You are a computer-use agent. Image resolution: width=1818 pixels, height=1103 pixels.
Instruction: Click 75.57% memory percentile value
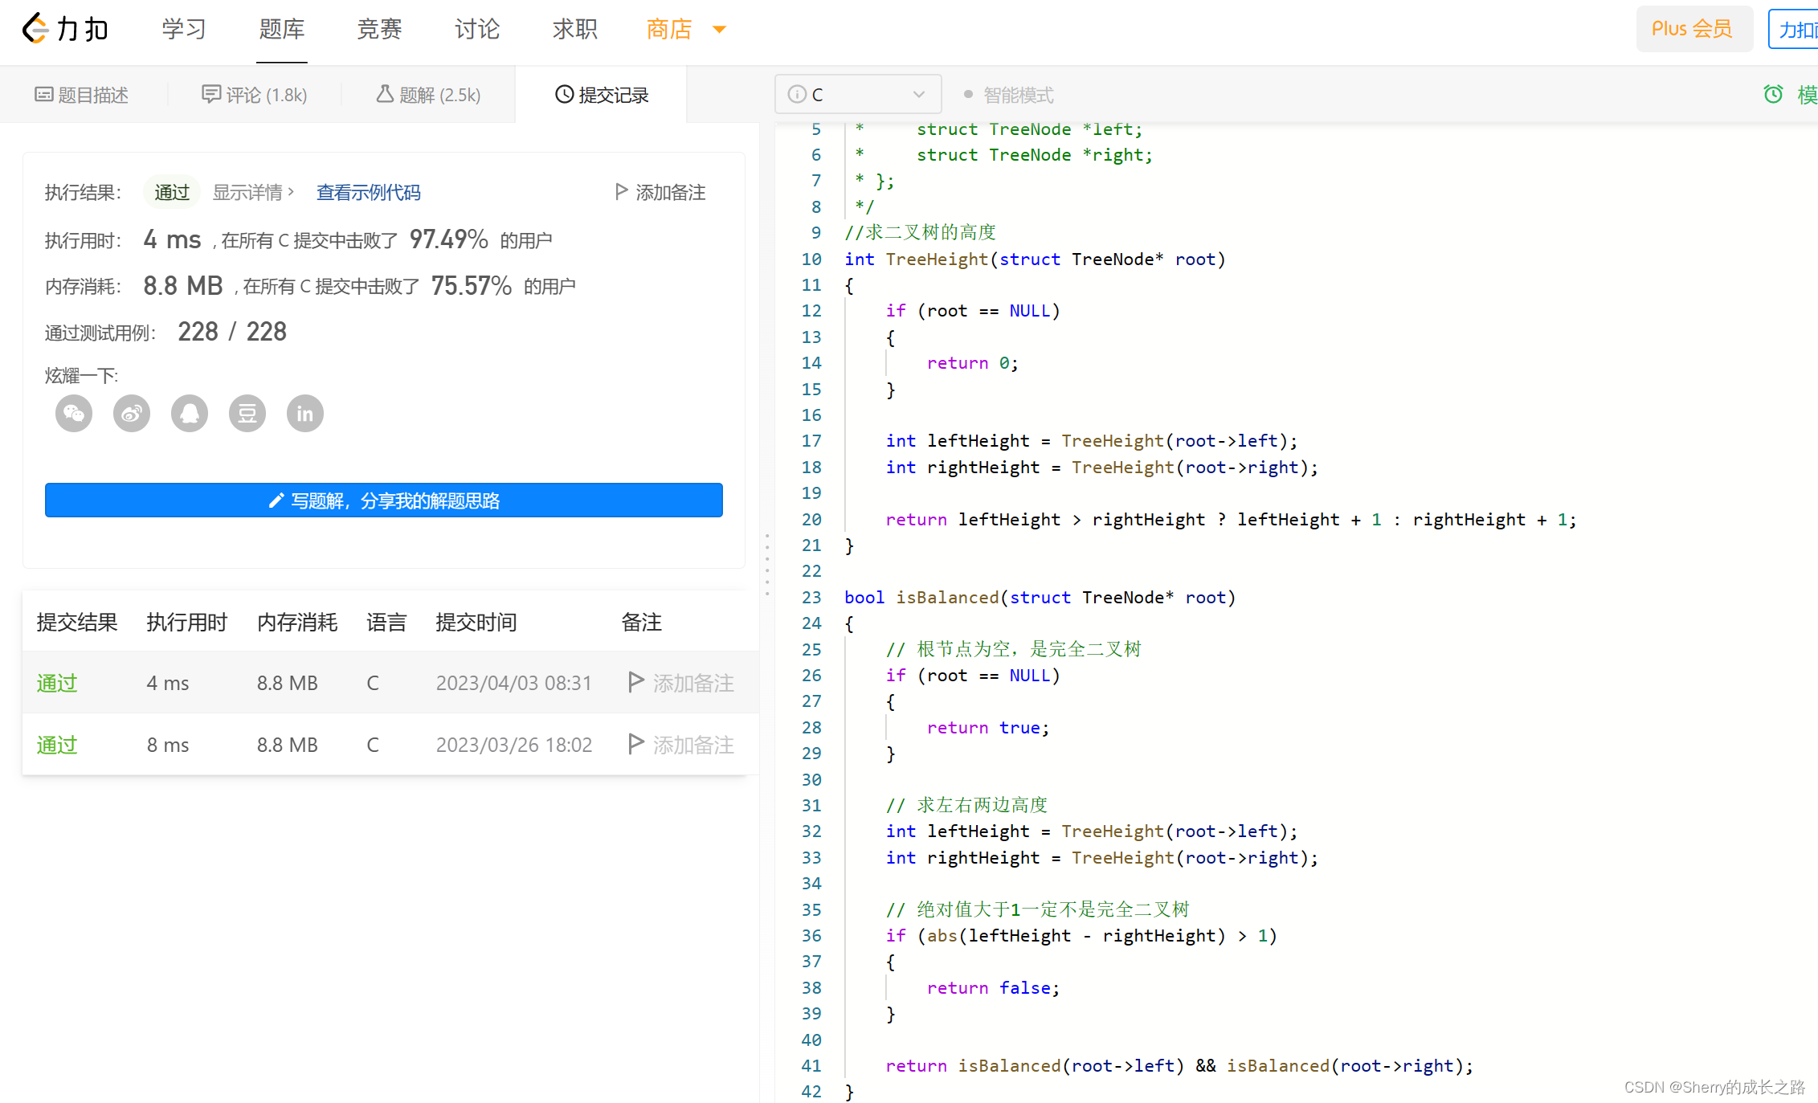click(x=471, y=285)
